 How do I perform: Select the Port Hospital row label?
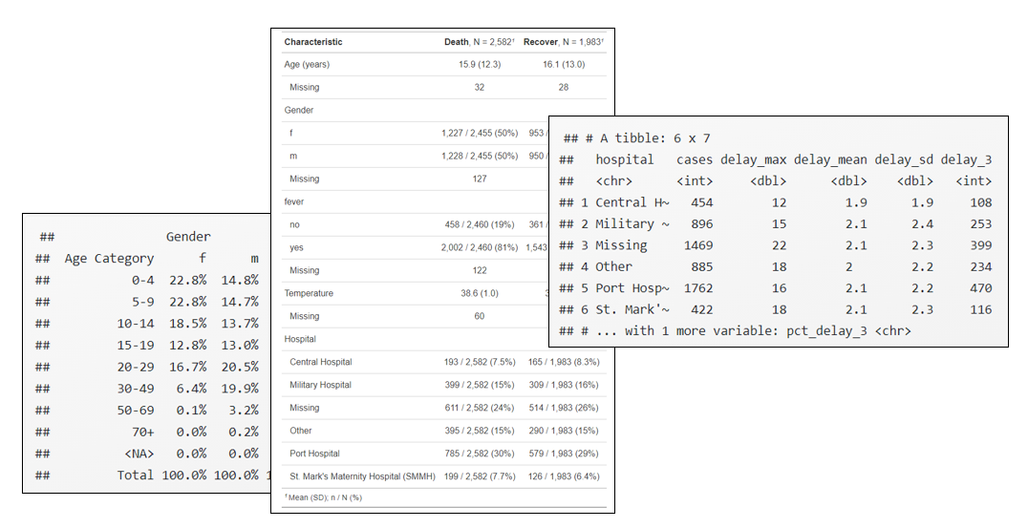(x=314, y=454)
